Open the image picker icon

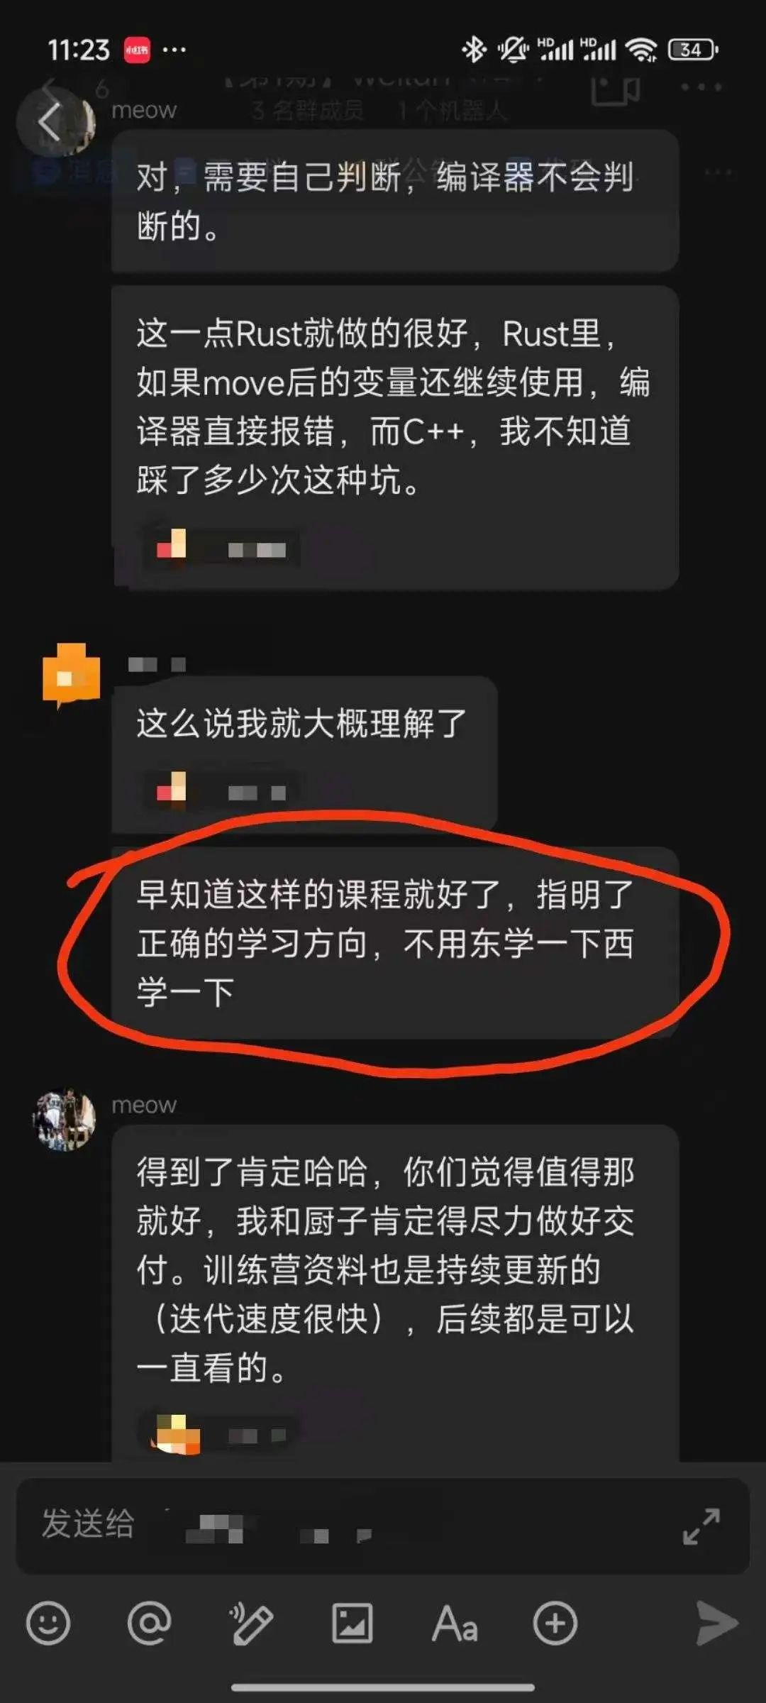(353, 1623)
